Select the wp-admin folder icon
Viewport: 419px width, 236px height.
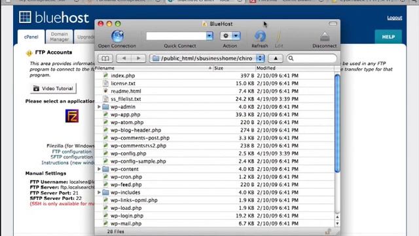click(x=106, y=107)
